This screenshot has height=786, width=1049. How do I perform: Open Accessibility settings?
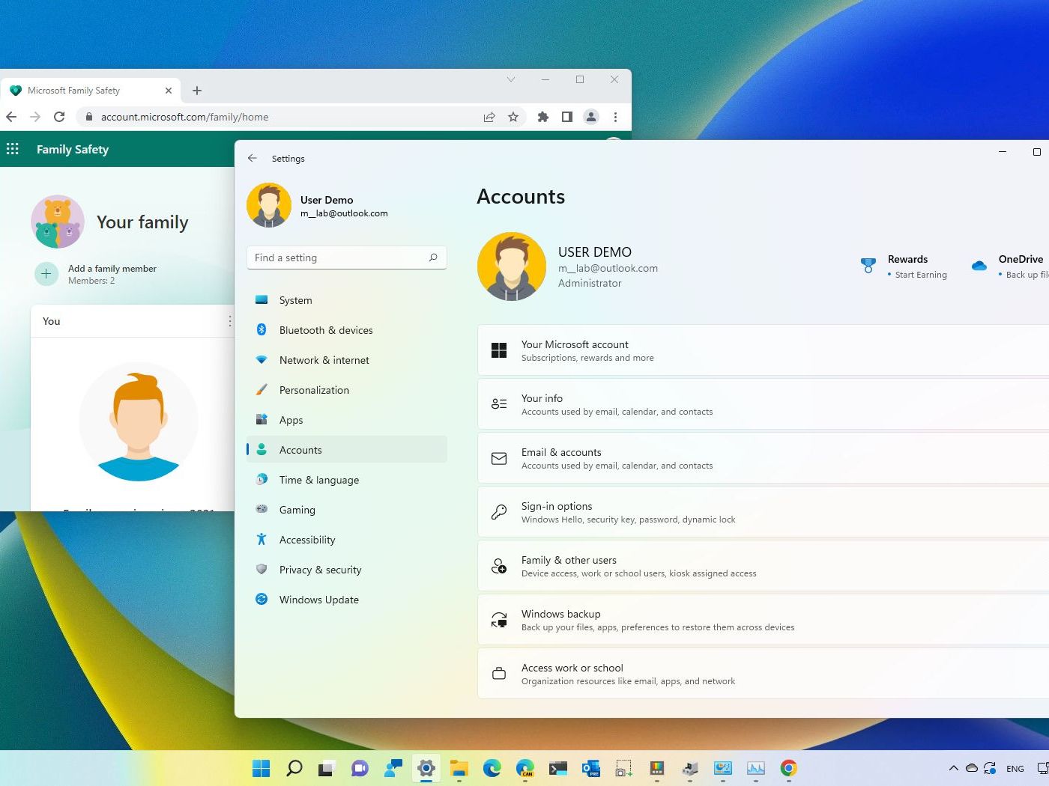tap(346, 540)
